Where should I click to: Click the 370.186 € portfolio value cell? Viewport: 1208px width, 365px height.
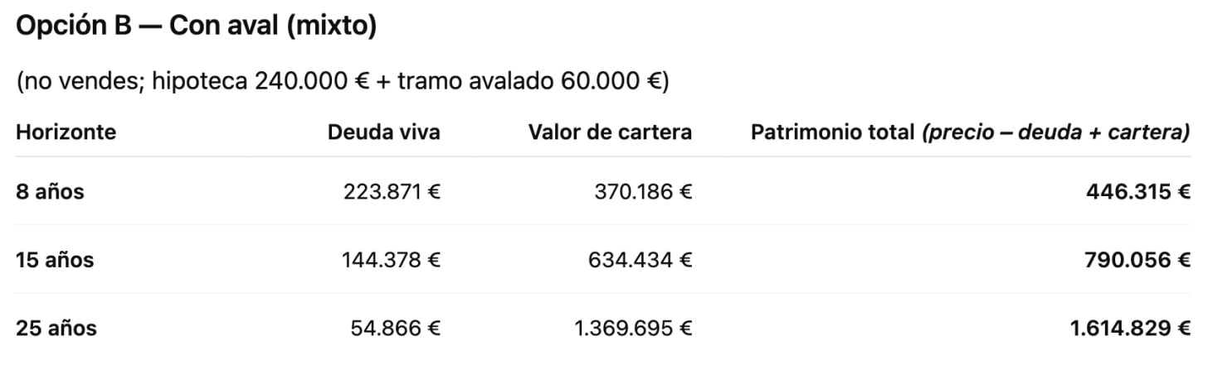pyautogui.click(x=643, y=192)
